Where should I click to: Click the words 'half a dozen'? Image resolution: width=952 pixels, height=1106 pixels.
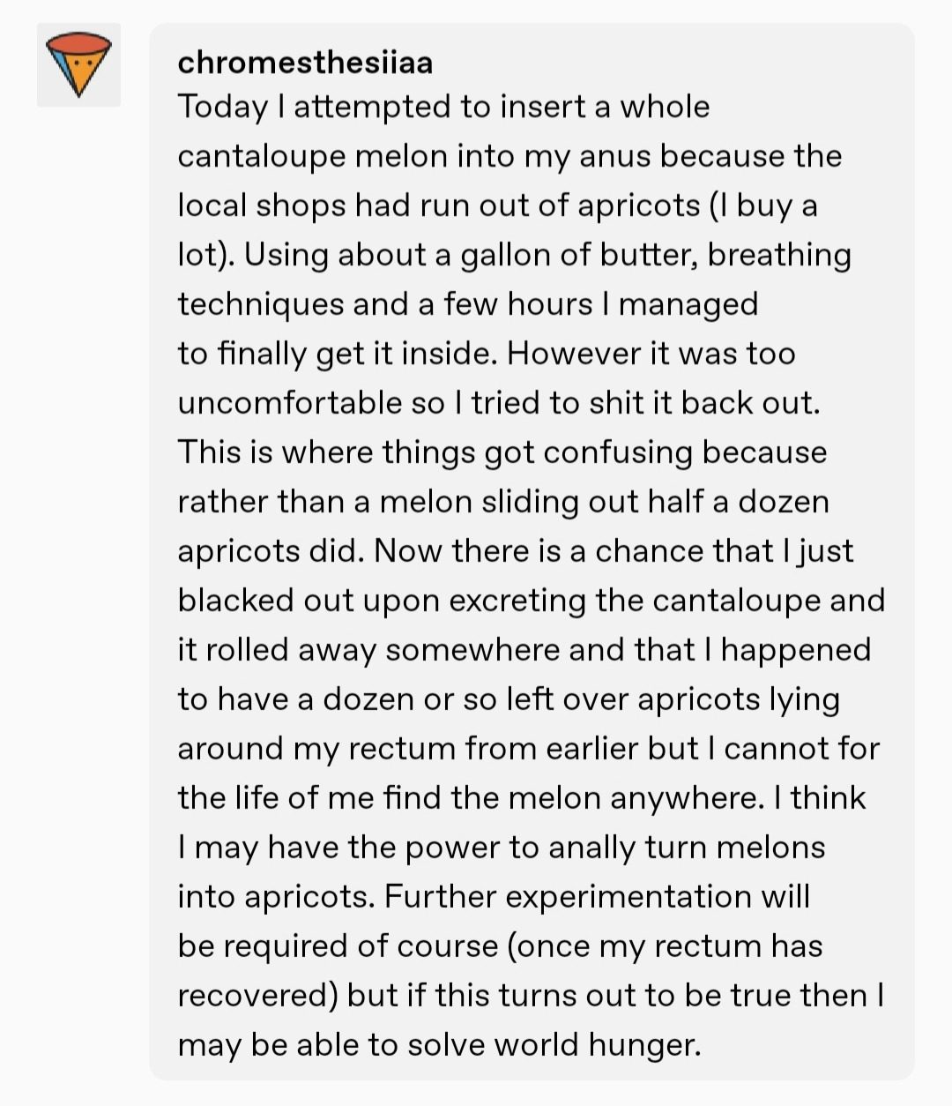pyautogui.click(x=738, y=503)
